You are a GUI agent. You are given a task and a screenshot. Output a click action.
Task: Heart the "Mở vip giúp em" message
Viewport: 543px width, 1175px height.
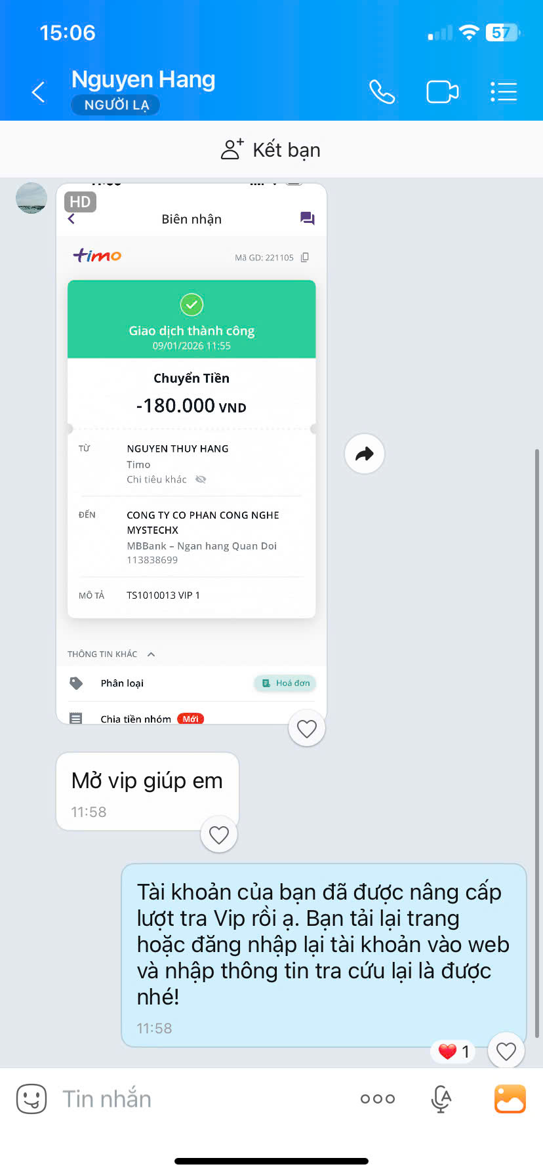pyautogui.click(x=219, y=835)
